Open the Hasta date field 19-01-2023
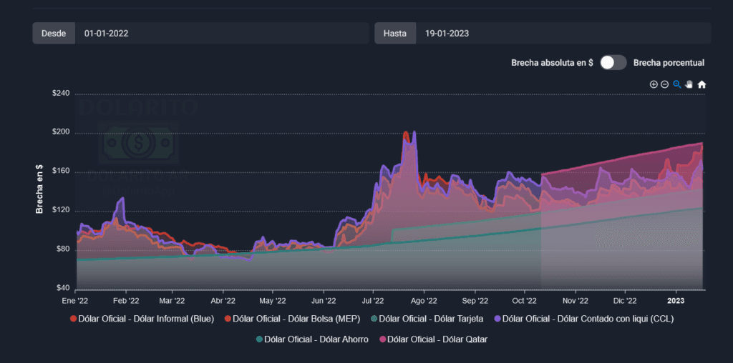Viewport: 733px width, 363px height. point(563,33)
